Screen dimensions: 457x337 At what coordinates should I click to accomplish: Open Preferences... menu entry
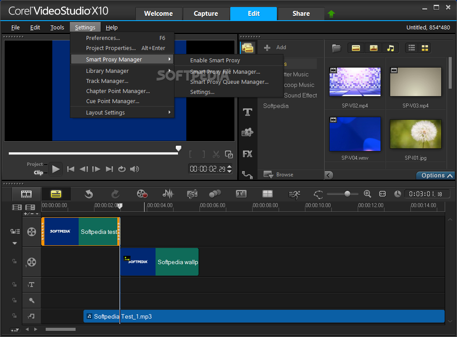(x=122, y=38)
